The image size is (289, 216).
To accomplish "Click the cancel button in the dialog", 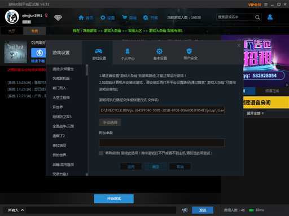I will tap(180, 166).
